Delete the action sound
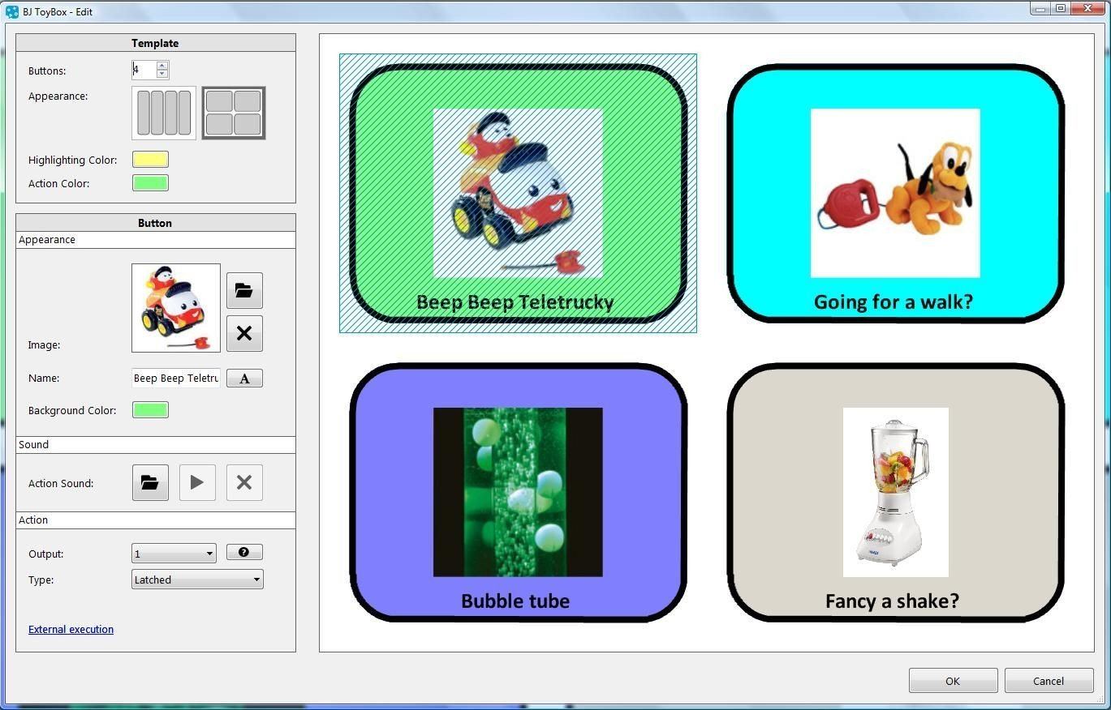The width and height of the screenshot is (1111, 710). pyautogui.click(x=244, y=483)
